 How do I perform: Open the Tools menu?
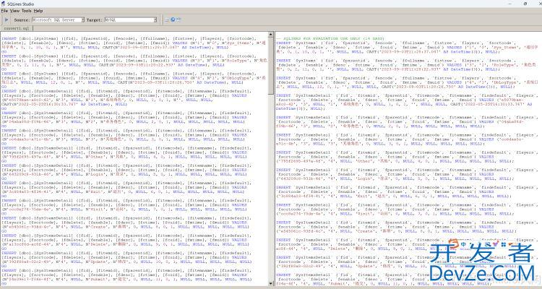(x=26, y=11)
